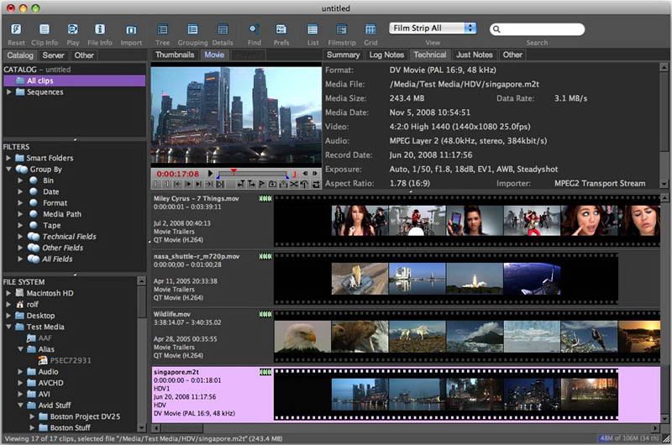The width and height of the screenshot is (672, 445).
Task: Select the Grid view icon
Action: [370, 30]
